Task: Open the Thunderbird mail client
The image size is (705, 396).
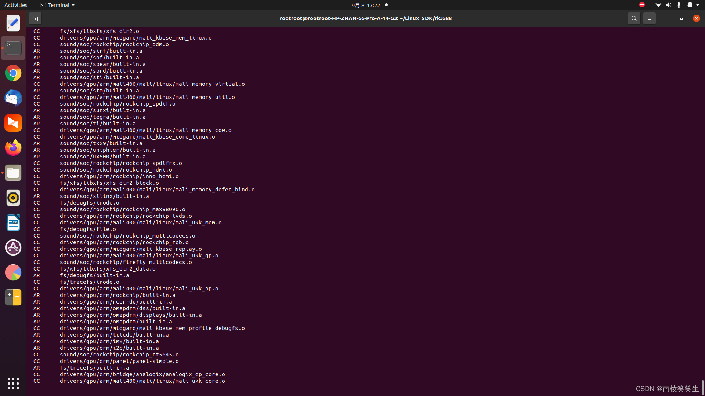Action: pyautogui.click(x=13, y=98)
